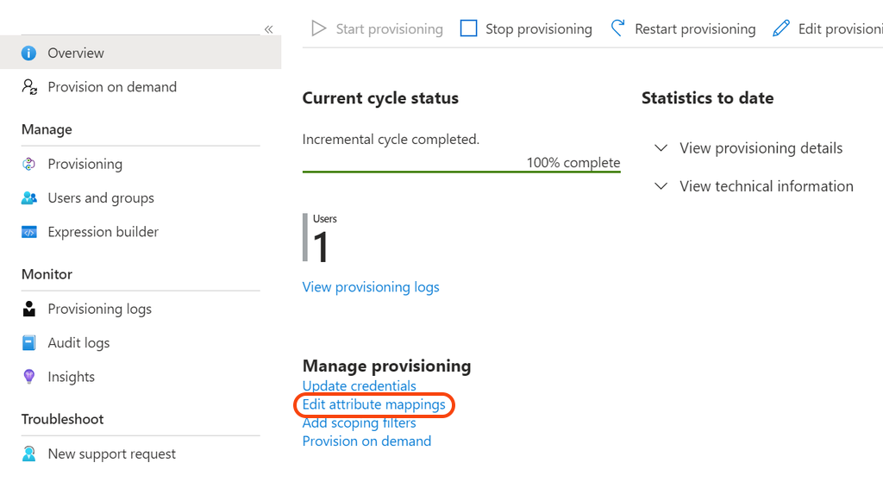Open the Overview menu item
883x488 pixels.
tap(141, 53)
